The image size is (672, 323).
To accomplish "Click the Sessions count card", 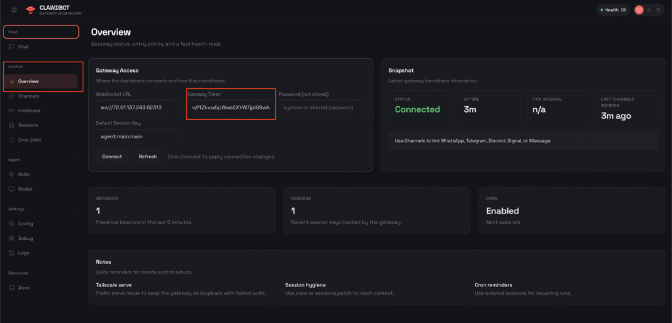I will (377, 211).
